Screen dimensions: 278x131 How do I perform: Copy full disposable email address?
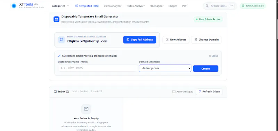point(140,40)
